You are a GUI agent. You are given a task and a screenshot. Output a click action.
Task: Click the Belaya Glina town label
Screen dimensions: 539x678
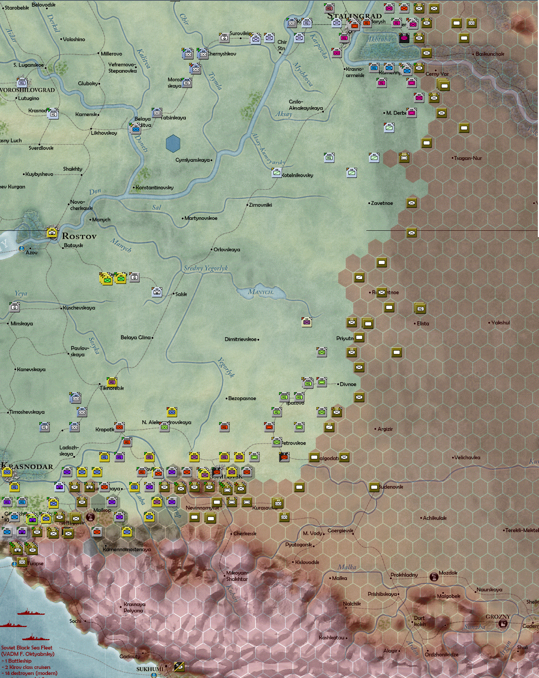(x=136, y=338)
